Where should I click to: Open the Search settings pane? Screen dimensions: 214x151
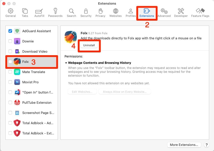coord(71,13)
